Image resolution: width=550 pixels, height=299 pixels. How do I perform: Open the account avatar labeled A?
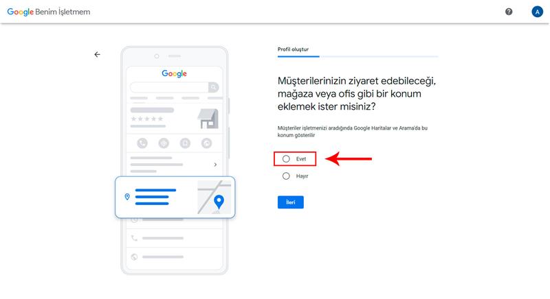click(x=537, y=12)
